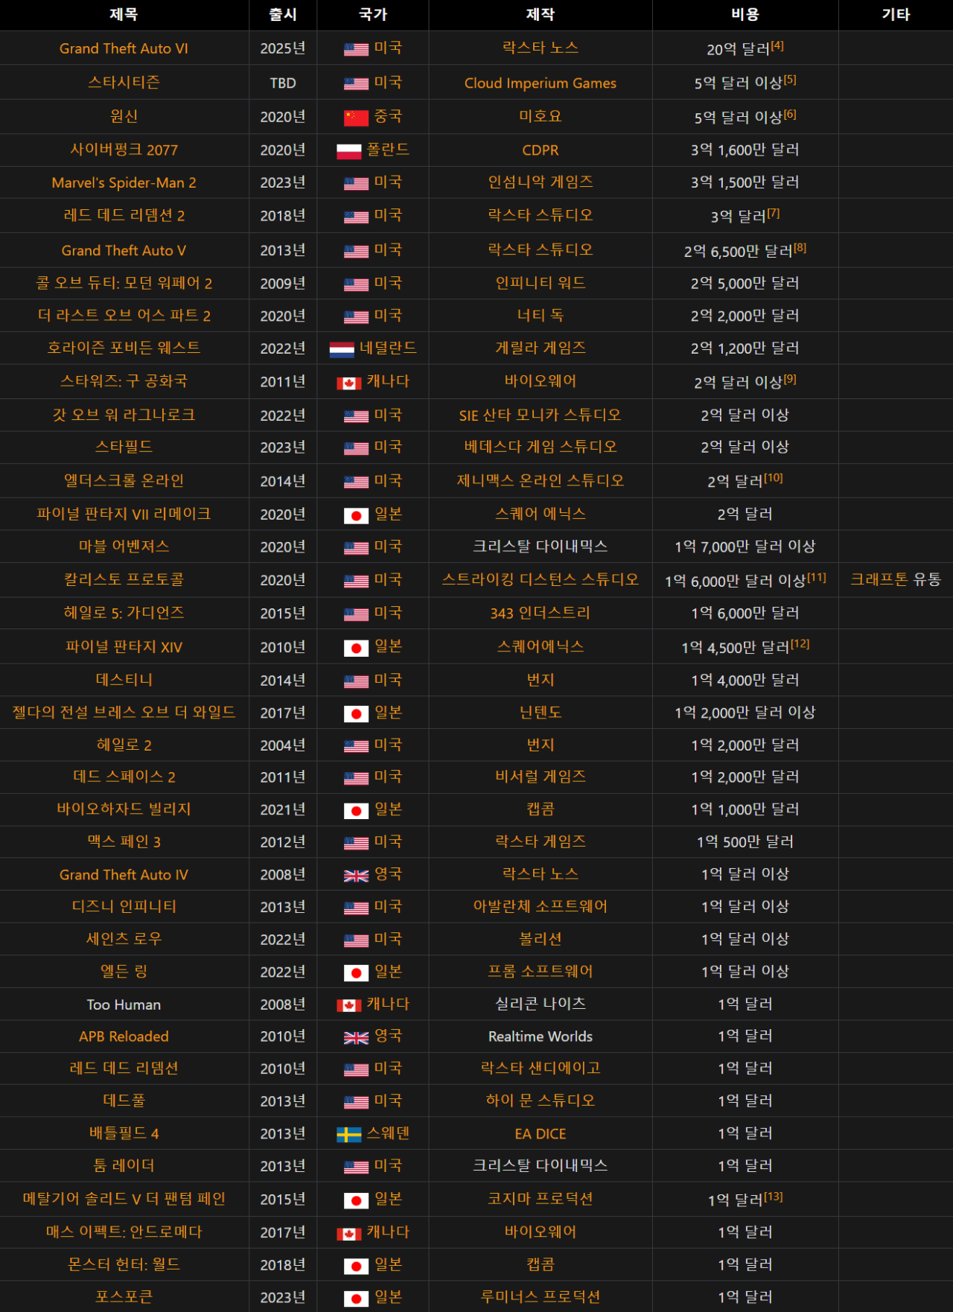Viewport: 953px width, 1312px height.
Task: Open the 제니맥스 온라인 스튜디오 link
Action: click(541, 480)
